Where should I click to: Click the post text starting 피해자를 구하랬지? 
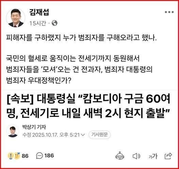pyautogui.click(x=81, y=38)
